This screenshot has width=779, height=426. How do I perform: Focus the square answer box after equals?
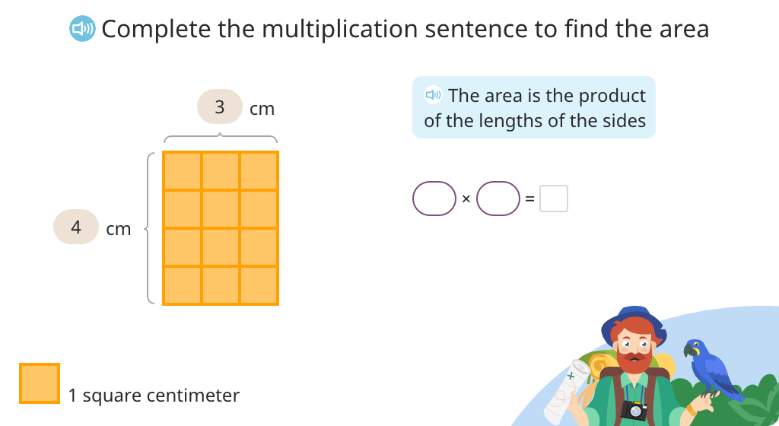pos(554,199)
